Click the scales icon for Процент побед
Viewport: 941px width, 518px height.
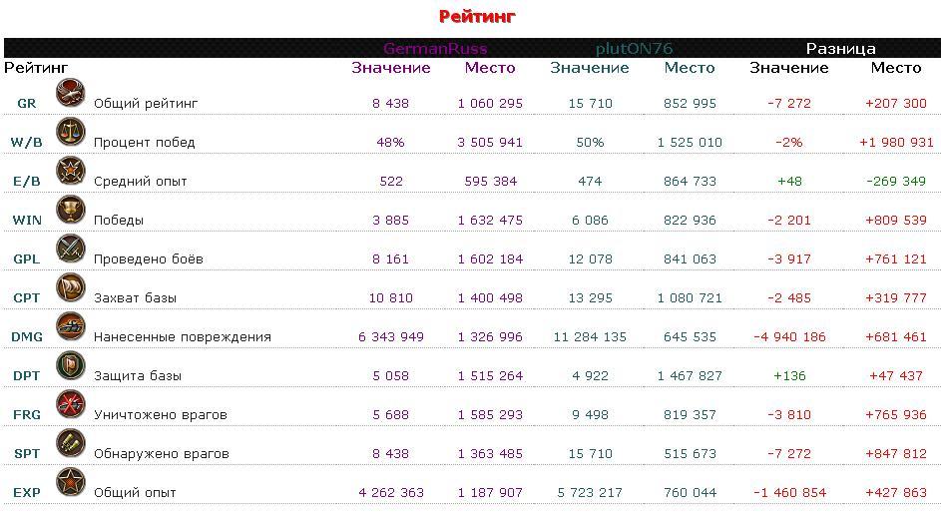point(70,133)
